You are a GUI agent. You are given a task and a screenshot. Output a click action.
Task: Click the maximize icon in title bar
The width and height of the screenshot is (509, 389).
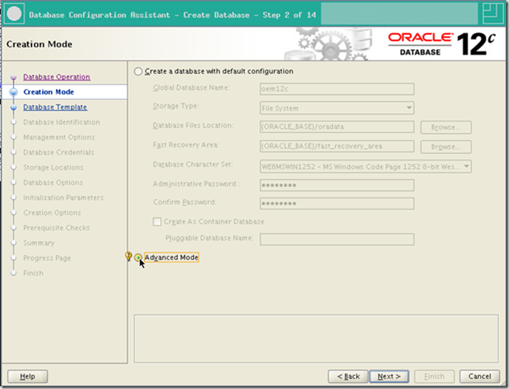[493, 14]
